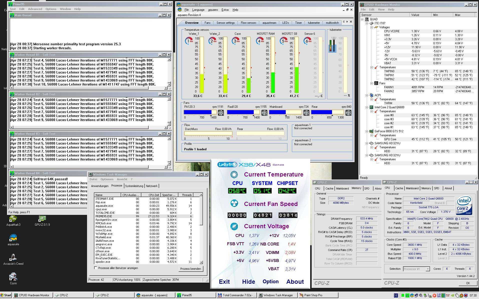The image size is (479, 299).
Task: Click Max column header in Hardware Monitor
Action: click(464, 15)
